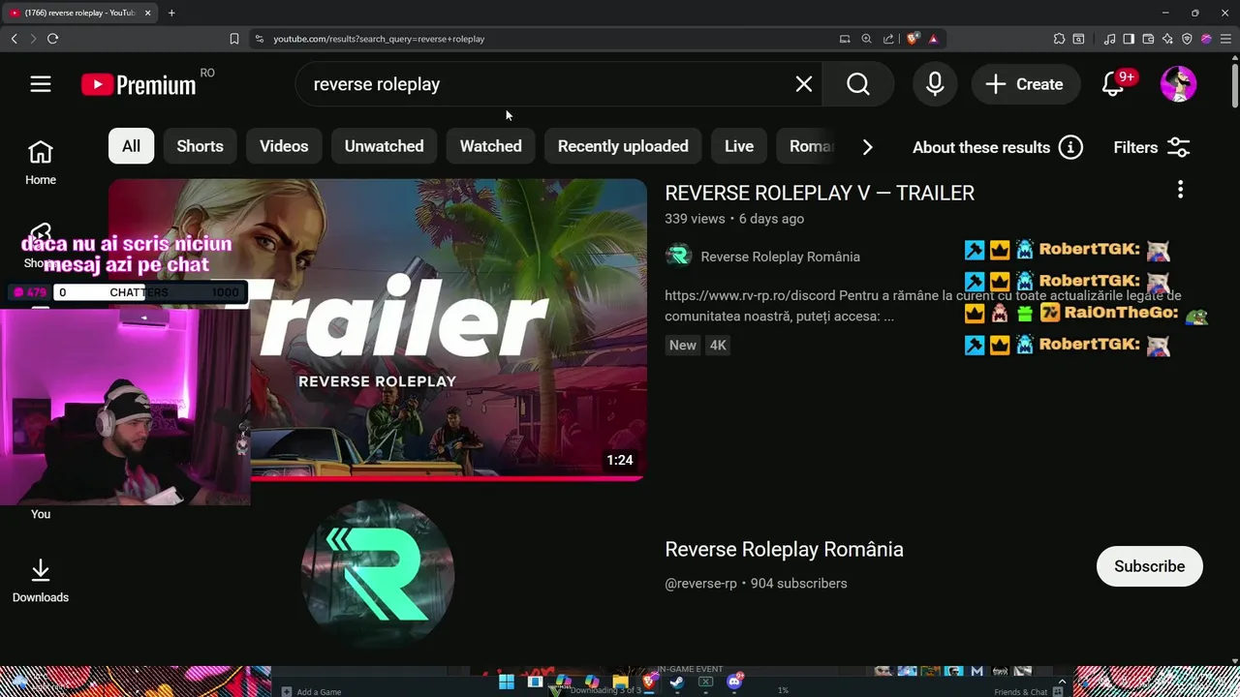Open the media control music note icon

[x=1110, y=39]
